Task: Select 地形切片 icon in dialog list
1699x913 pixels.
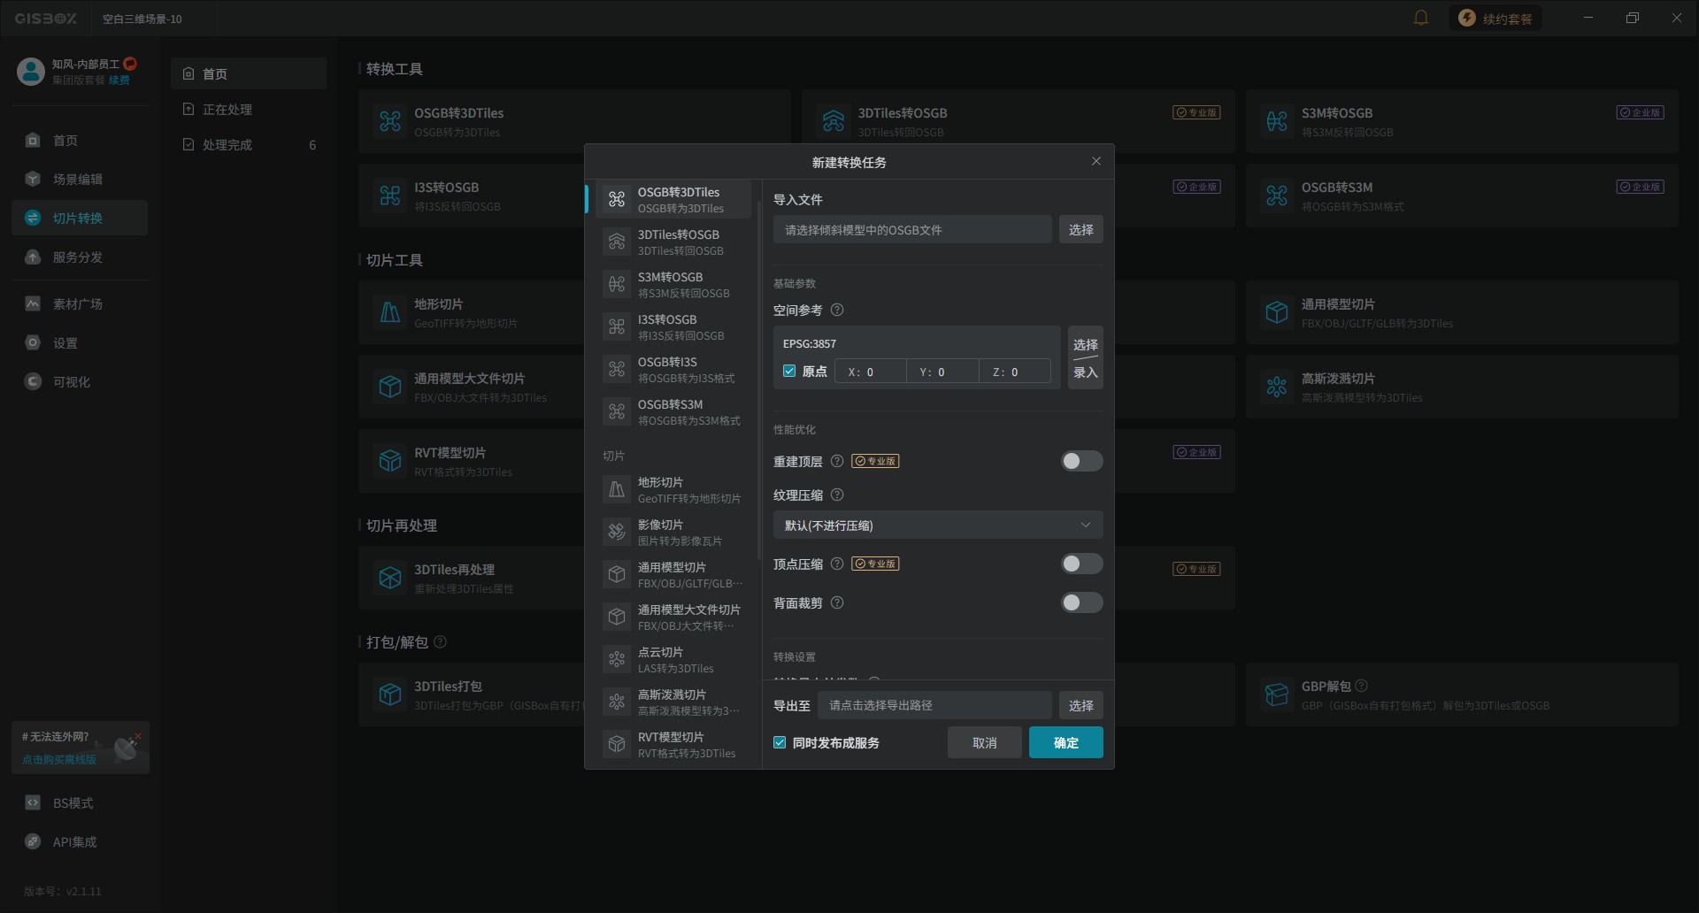Action: point(617,490)
